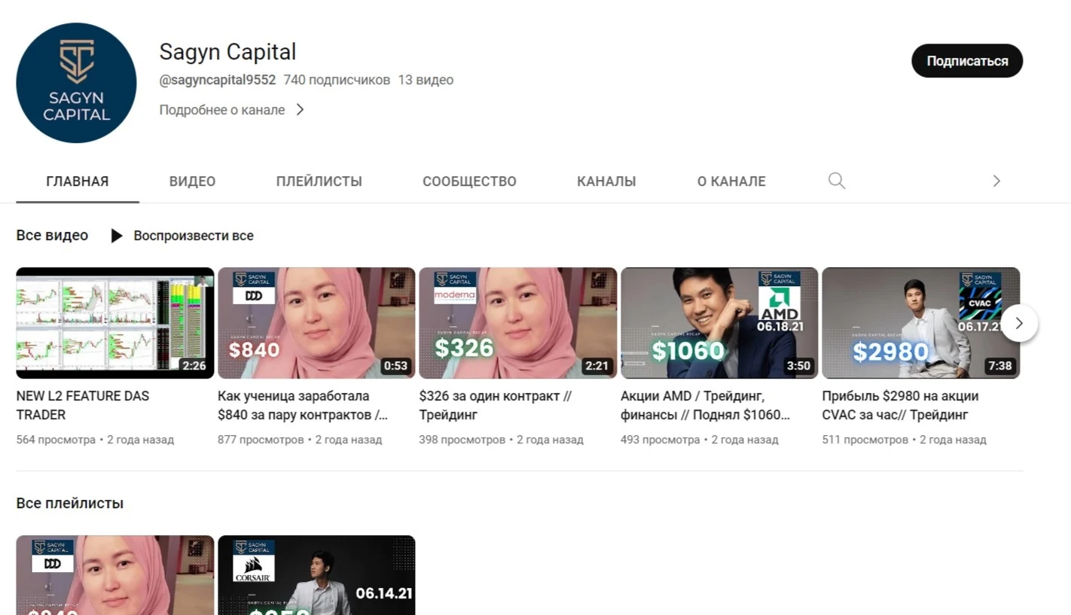Click the Sagyn Capital channel avatar logo
This screenshot has width=1071, height=615.
(x=76, y=83)
